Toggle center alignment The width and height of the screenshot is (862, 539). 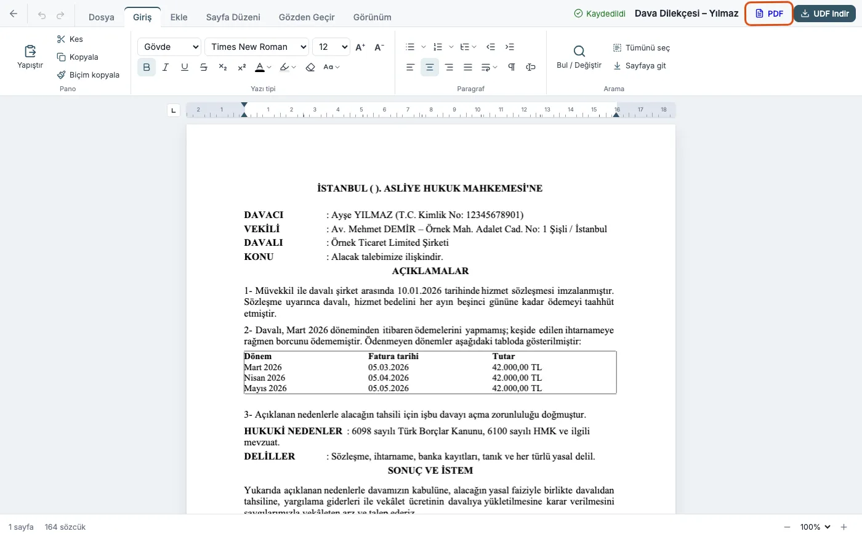[x=430, y=67]
